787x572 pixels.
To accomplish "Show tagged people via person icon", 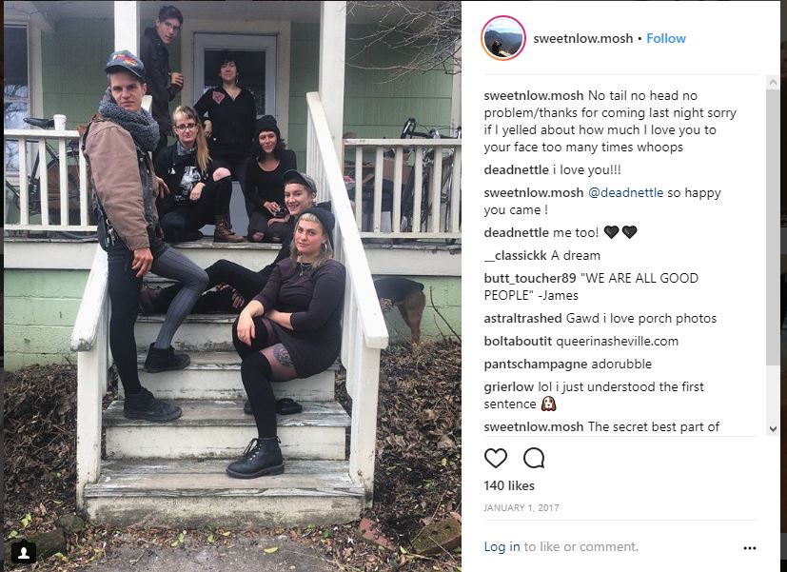I will click(24, 552).
